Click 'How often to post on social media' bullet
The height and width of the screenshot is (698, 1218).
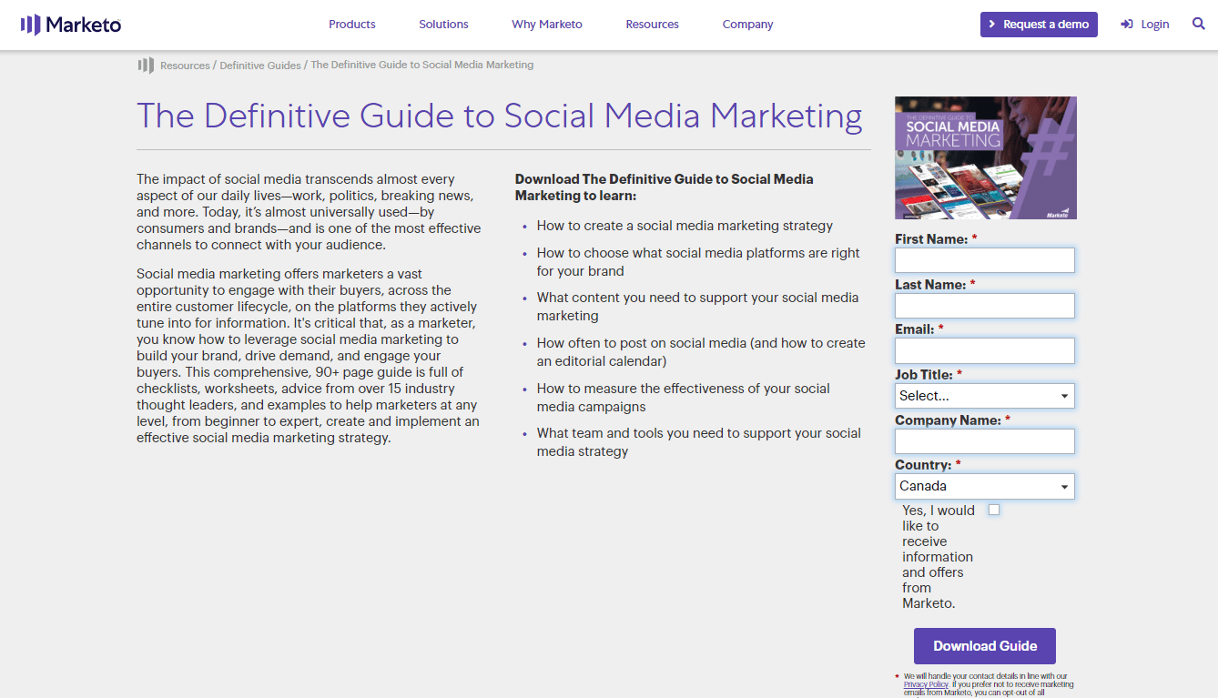tap(701, 352)
